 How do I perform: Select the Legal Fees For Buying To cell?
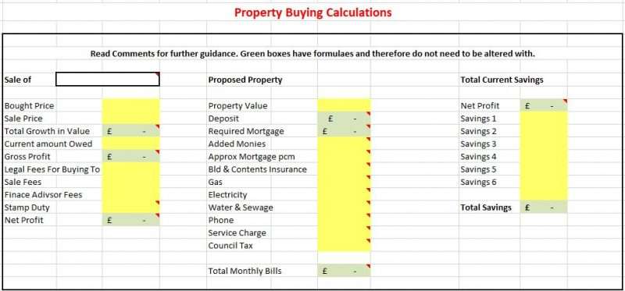click(130, 169)
